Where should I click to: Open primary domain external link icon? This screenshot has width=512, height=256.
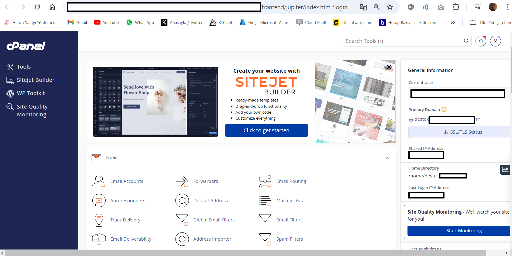pyautogui.click(x=478, y=119)
